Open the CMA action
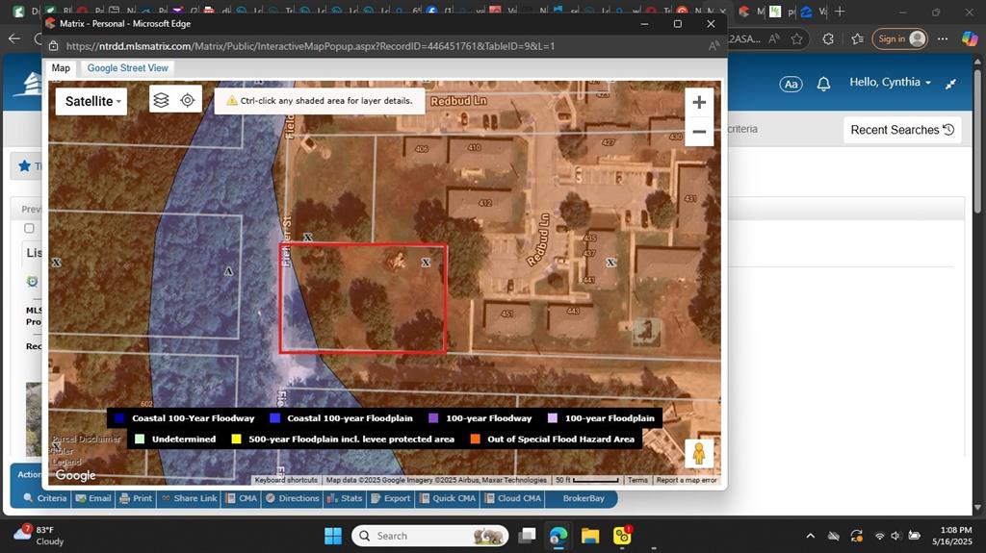986x553 pixels. pos(242,498)
